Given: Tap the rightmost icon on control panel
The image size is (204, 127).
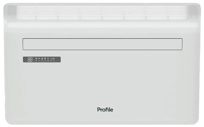Looking at the screenshot, I should point(54,61).
